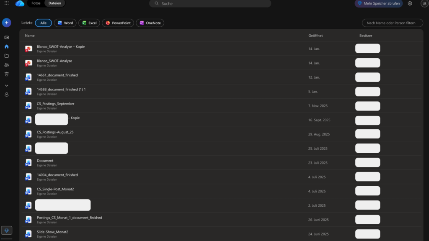
Task: Open the JB account profile menu
Action: coord(424,3)
